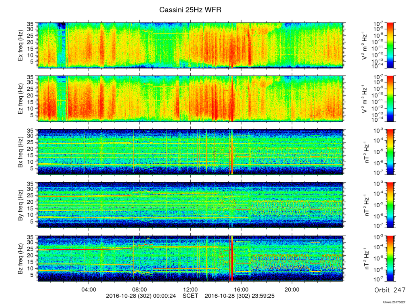Open the Bz magnetic field spectrogram panel
The image size is (406, 304).
tap(191, 258)
